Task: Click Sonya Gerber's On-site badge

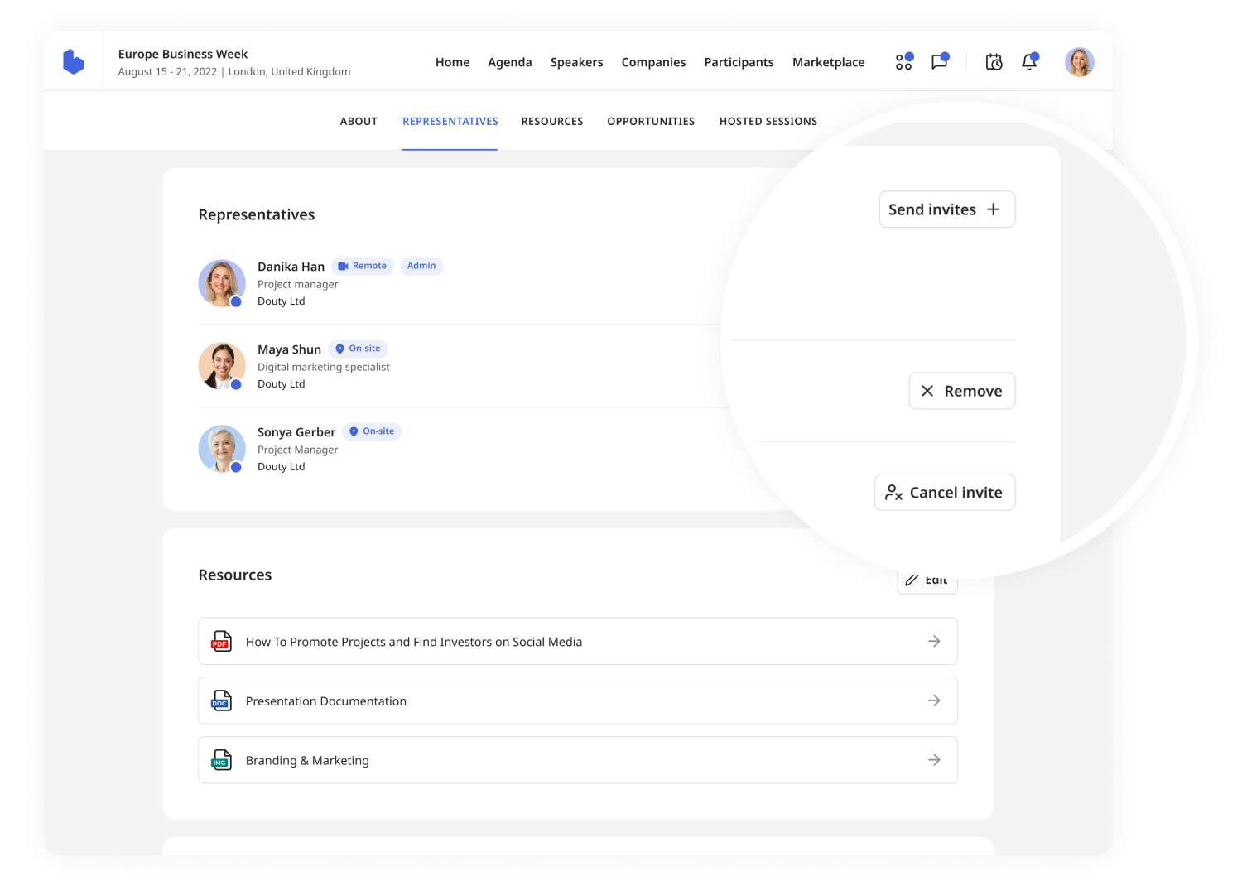Action: click(372, 431)
